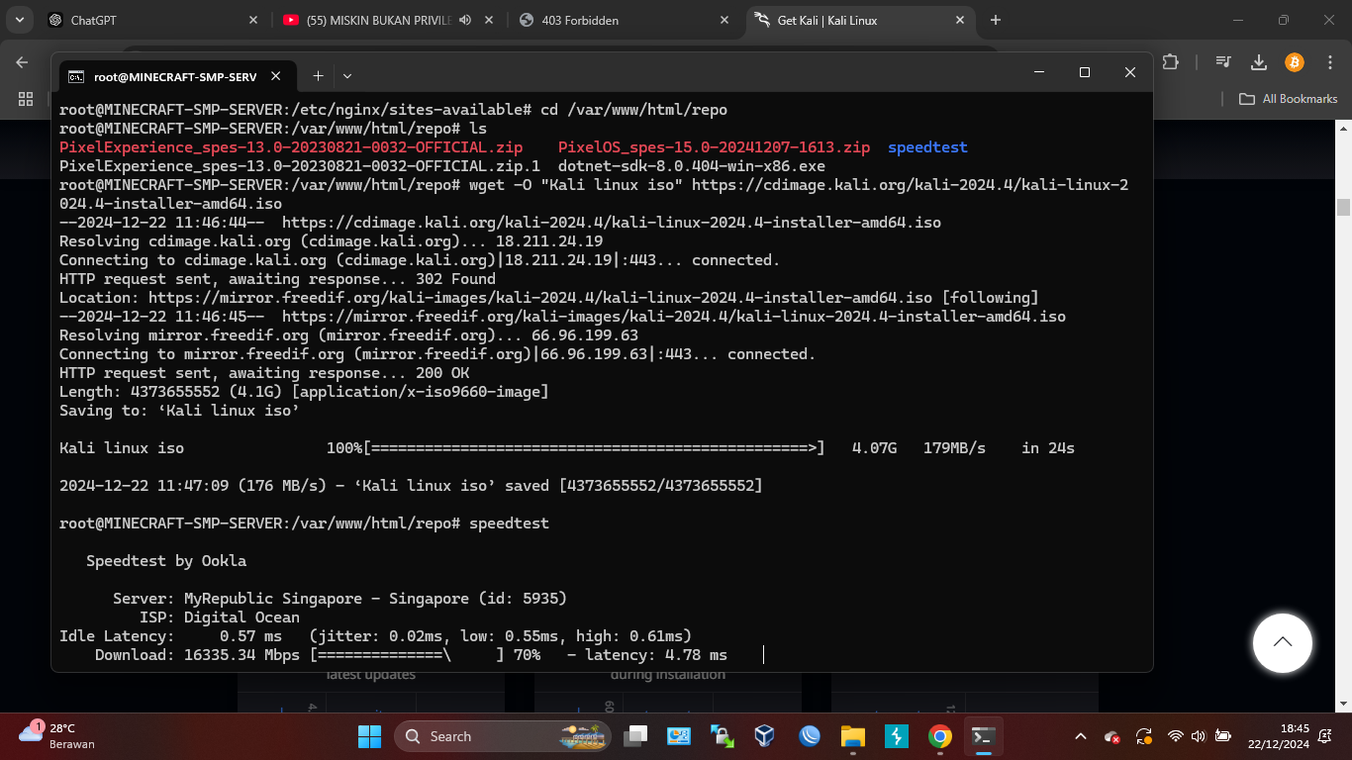Launch VirtualBox from the taskbar
This screenshot has width=1352, height=760.
tap(765, 736)
